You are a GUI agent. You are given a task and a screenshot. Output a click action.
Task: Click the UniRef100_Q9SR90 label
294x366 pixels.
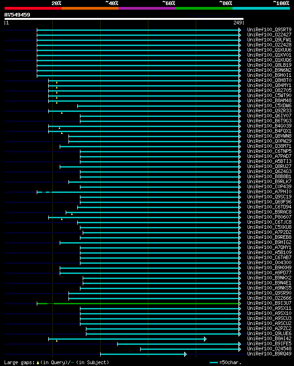(x=269, y=293)
